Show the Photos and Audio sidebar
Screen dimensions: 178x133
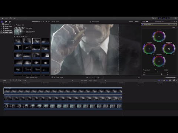tap(6, 22)
